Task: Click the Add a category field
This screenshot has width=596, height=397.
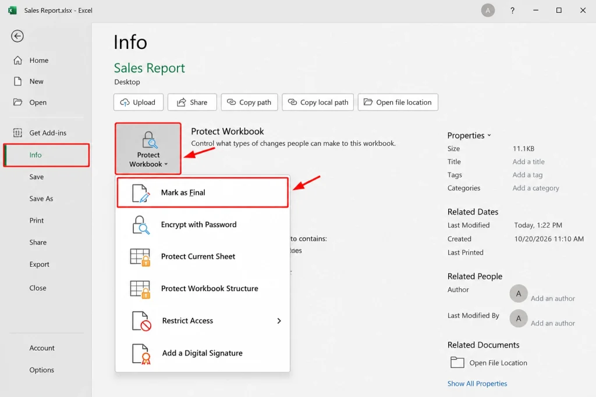Action: click(535, 188)
